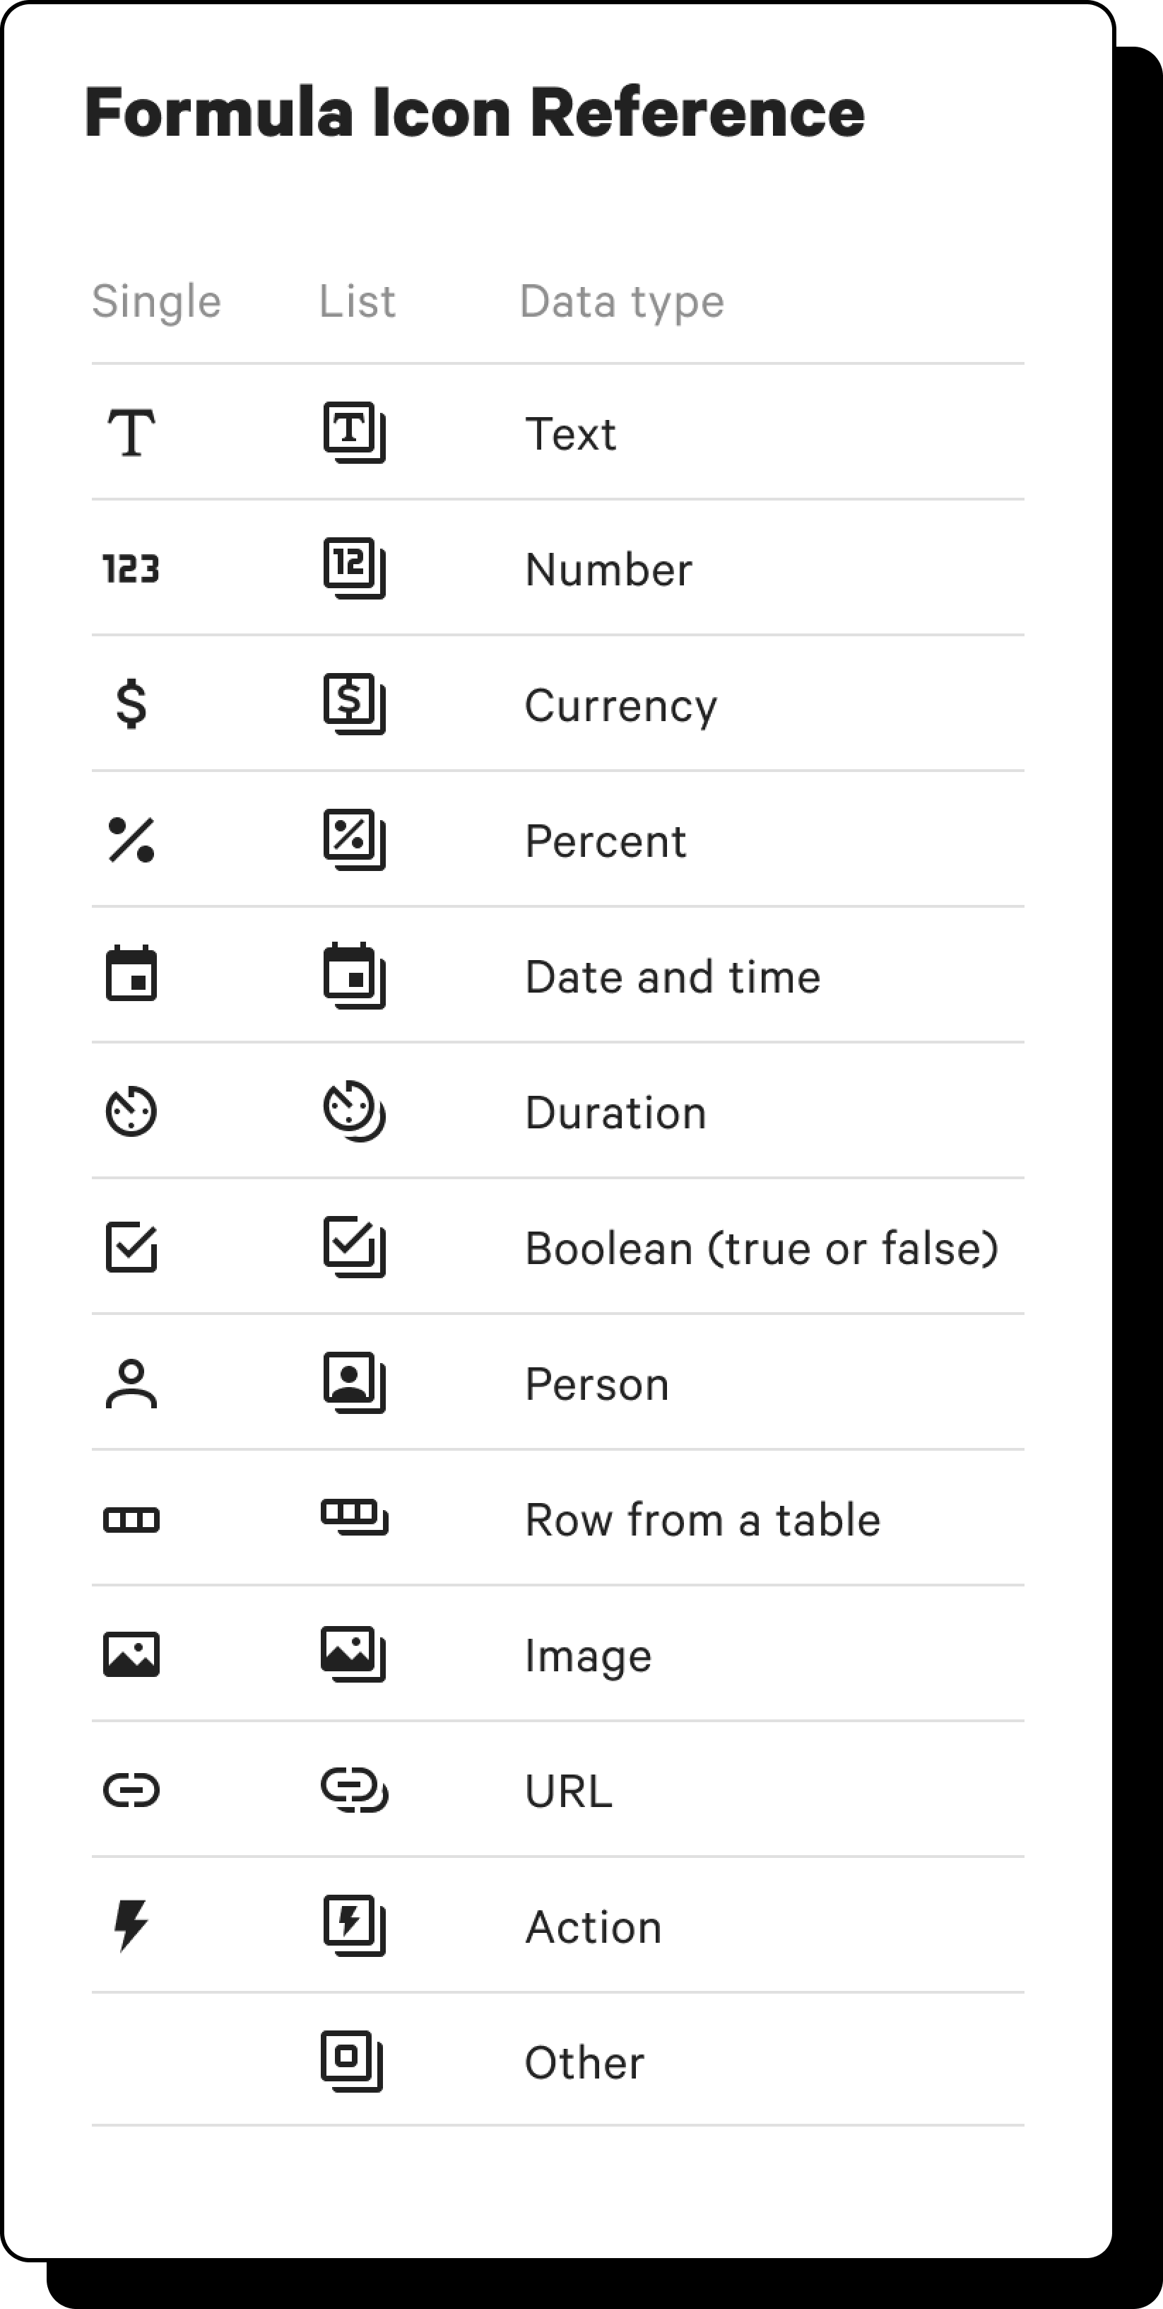Select the Person list icon
Image resolution: width=1163 pixels, height=2309 pixels.
click(x=354, y=1382)
